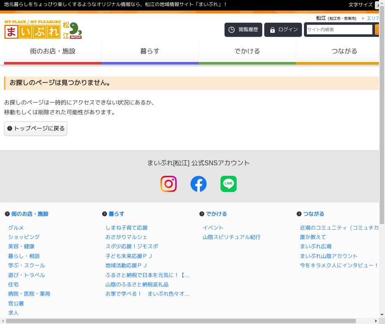The height and width of the screenshot is (324, 385).
Task: Open the 誰か教えて community link
Action: pyautogui.click(x=313, y=237)
